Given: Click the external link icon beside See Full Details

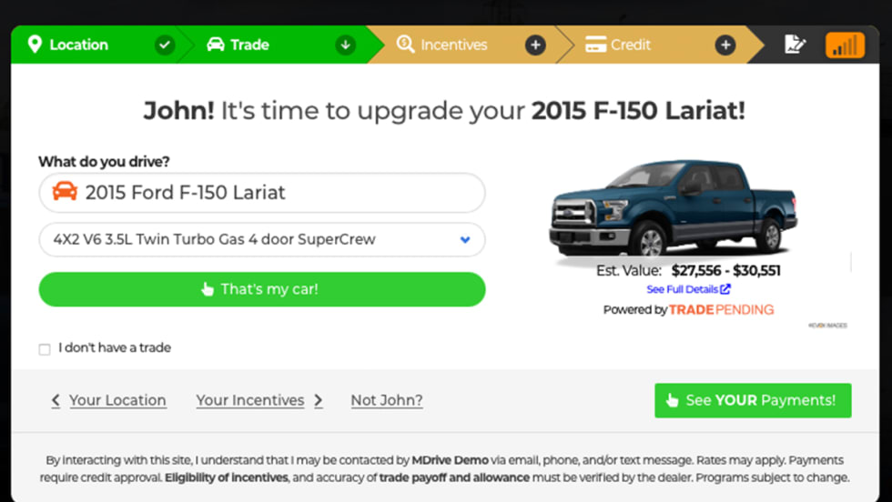Looking at the screenshot, I should coord(725,289).
